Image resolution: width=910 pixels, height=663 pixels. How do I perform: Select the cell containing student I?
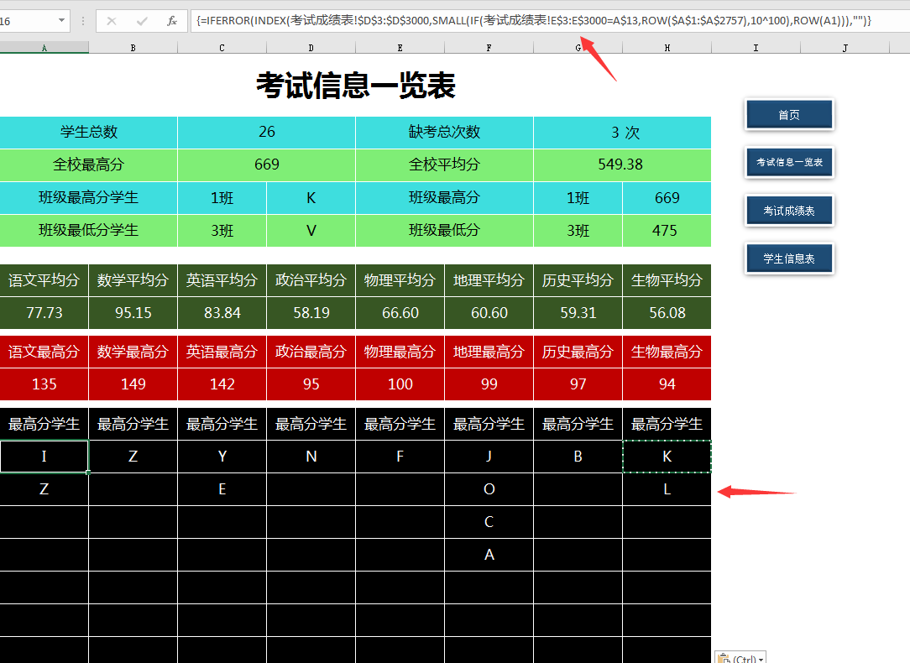[x=44, y=457]
